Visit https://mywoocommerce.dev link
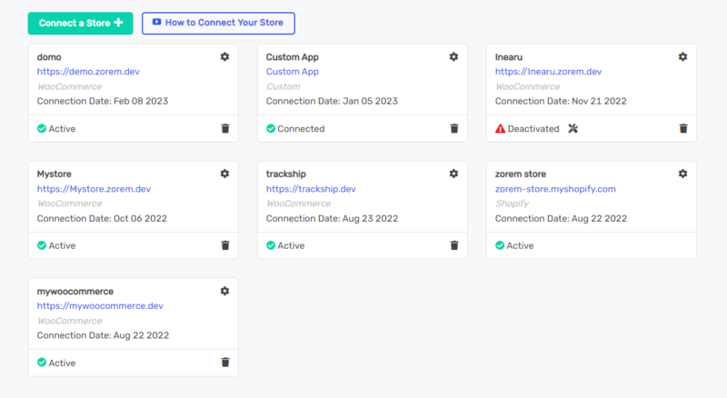 point(100,305)
